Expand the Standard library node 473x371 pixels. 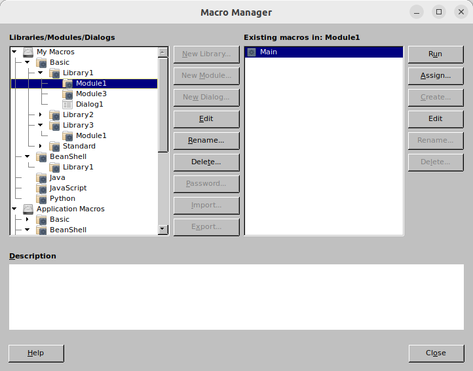pos(41,146)
